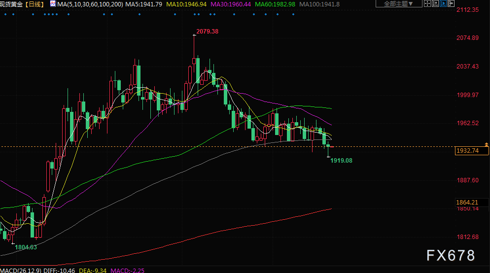Click the 1999.97 axis label

tap(467, 95)
